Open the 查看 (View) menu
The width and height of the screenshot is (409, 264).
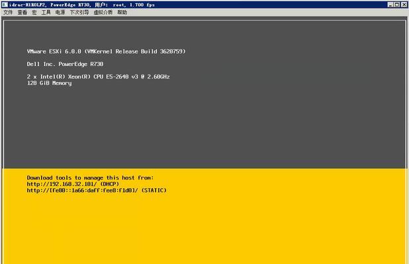(x=23, y=13)
